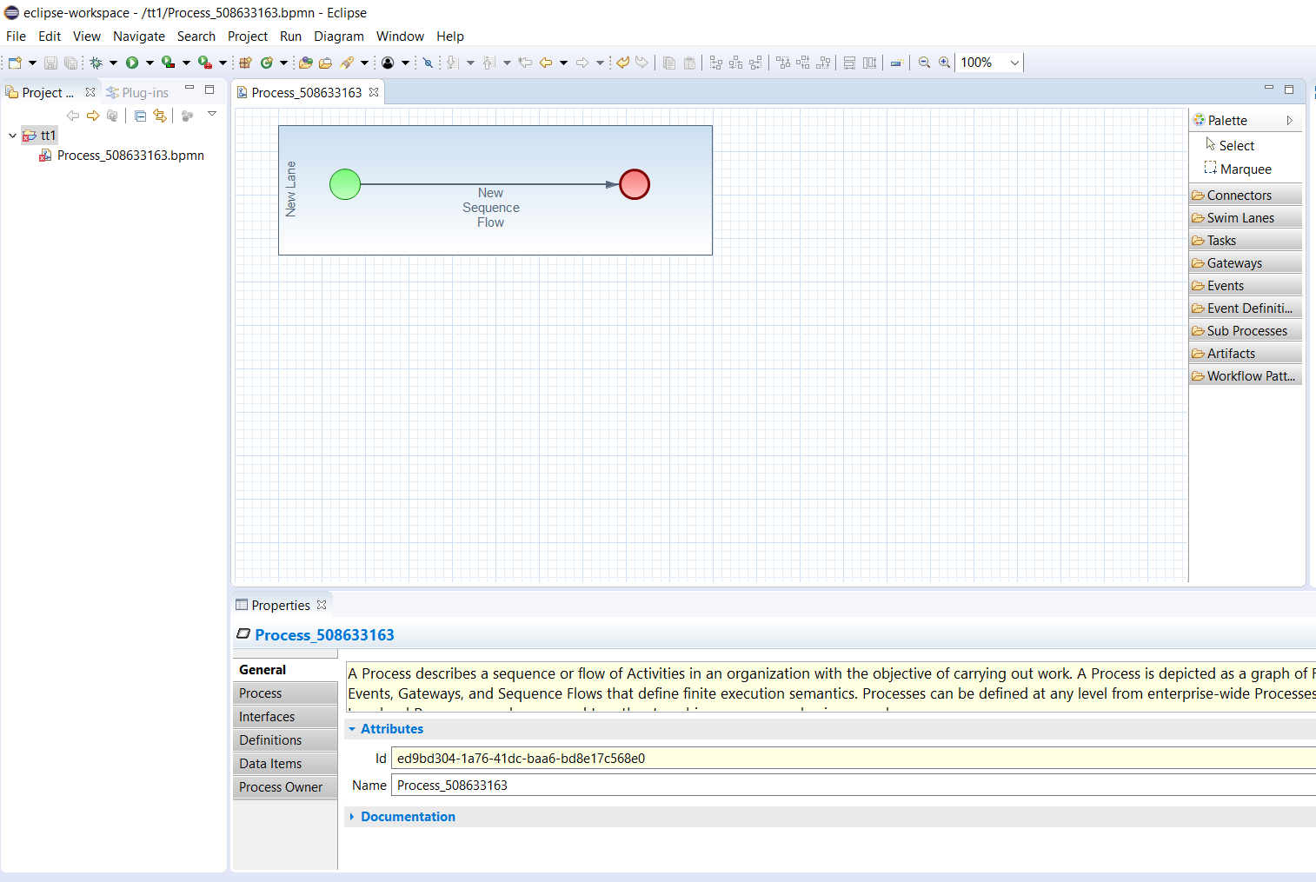Click the Back navigation arrow in main toolbar

click(546, 63)
